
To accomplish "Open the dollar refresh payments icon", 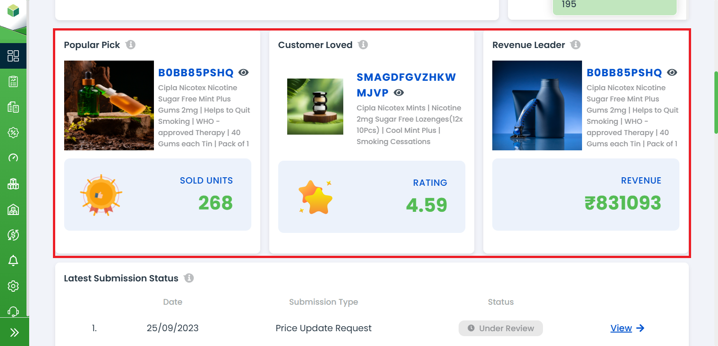I will click(13, 235).
